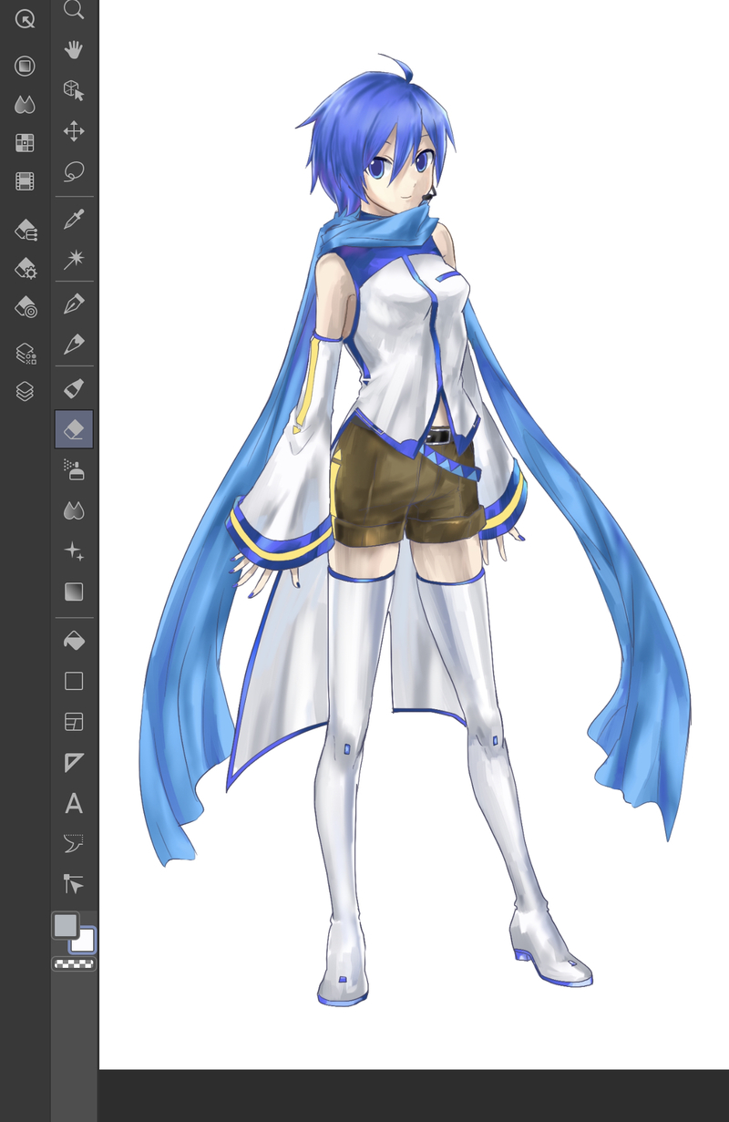Select the Auto select magic wand
729x1122 pixels.
click(x=74, y=260)
